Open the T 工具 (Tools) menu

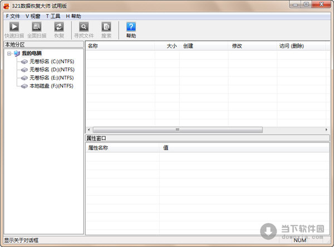(53, 16)
